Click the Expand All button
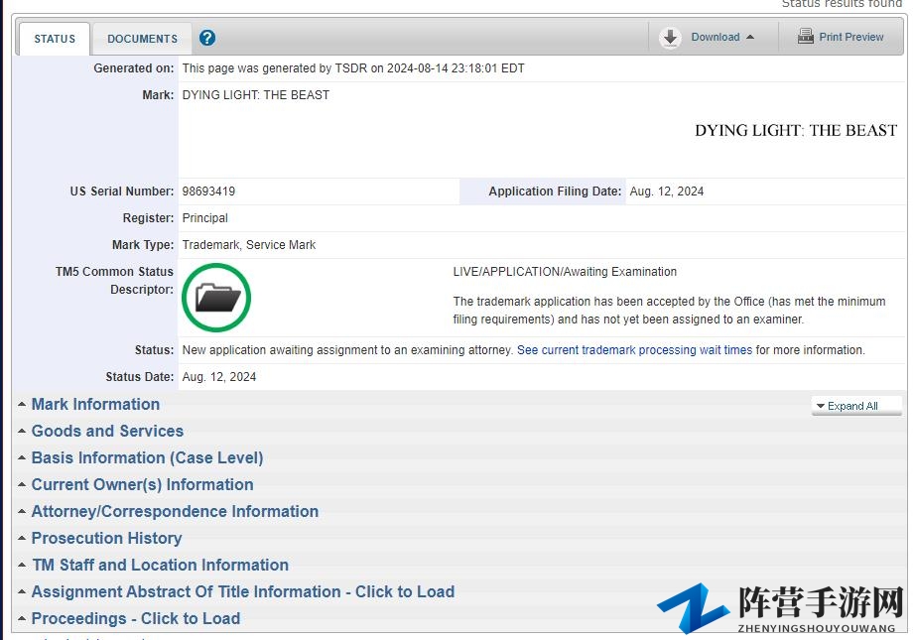914x640 pixels. pos(856,406)
